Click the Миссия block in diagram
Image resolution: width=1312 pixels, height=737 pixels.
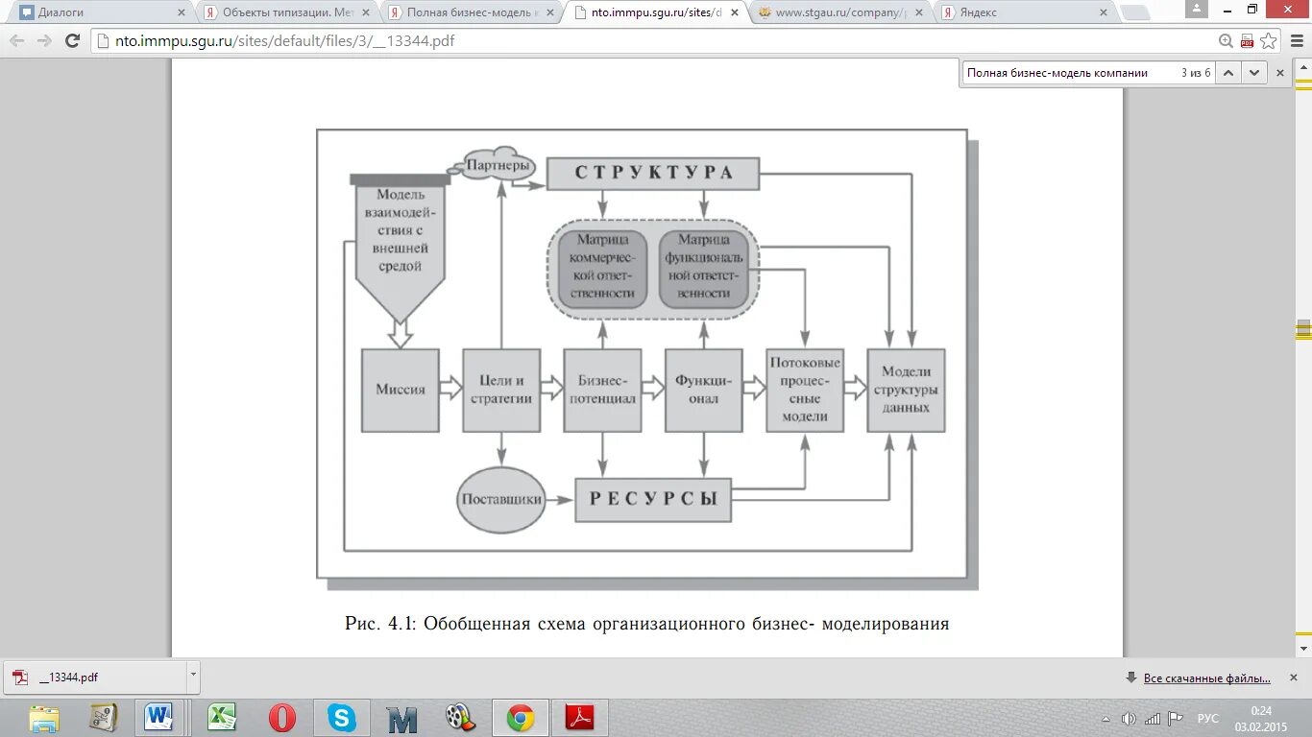coord(401,390)
